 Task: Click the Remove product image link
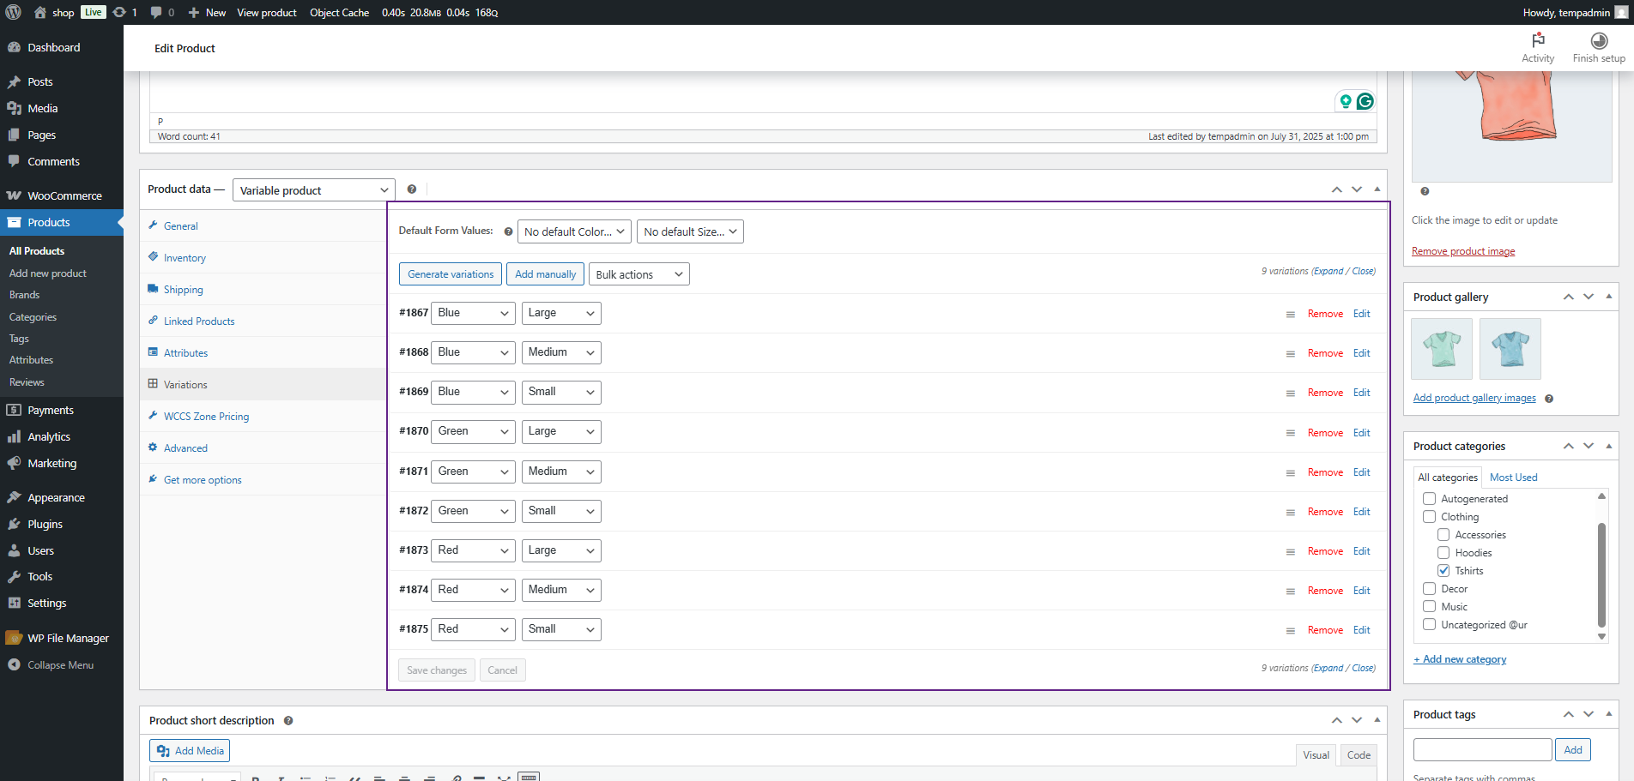coord(1463,251)
